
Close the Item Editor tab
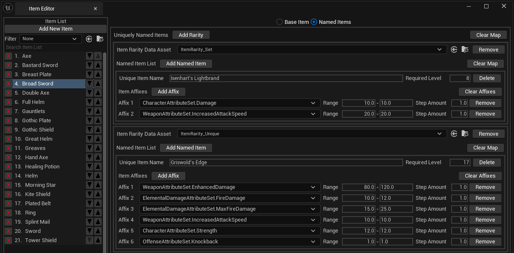pyautogui.click(x=95, y=8)
